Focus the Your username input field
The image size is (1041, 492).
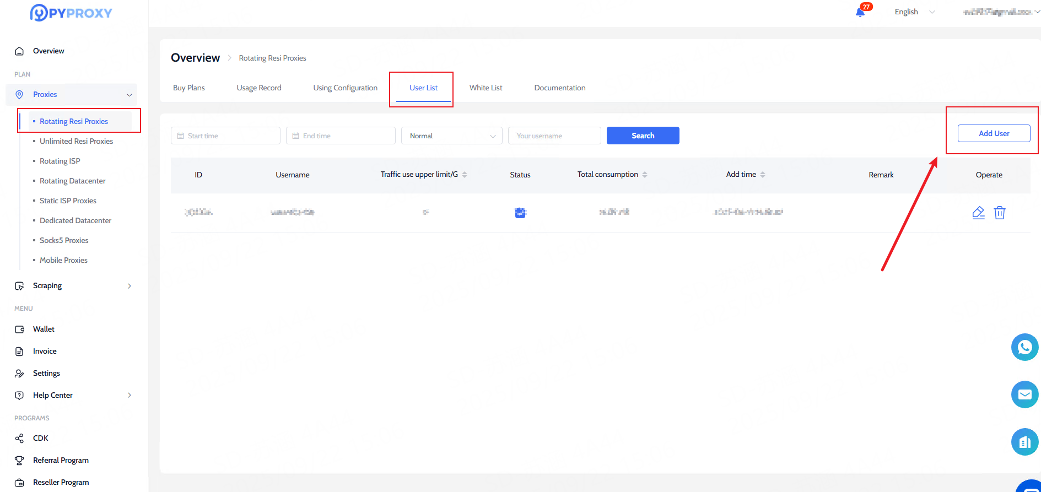tap(554, 136)
